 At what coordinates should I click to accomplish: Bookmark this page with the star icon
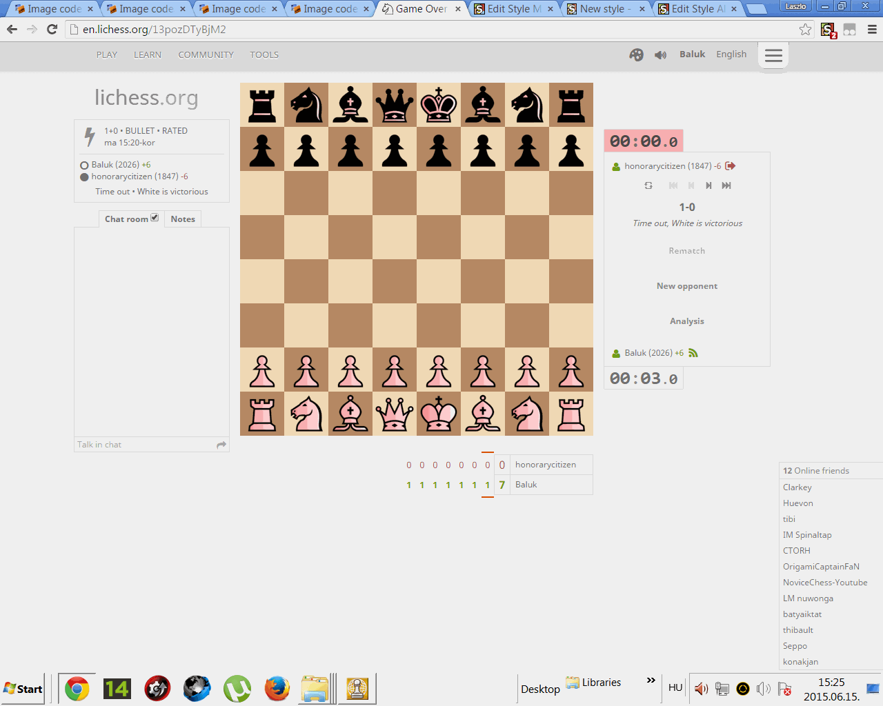pyautogui.click(x=805, y=29)
